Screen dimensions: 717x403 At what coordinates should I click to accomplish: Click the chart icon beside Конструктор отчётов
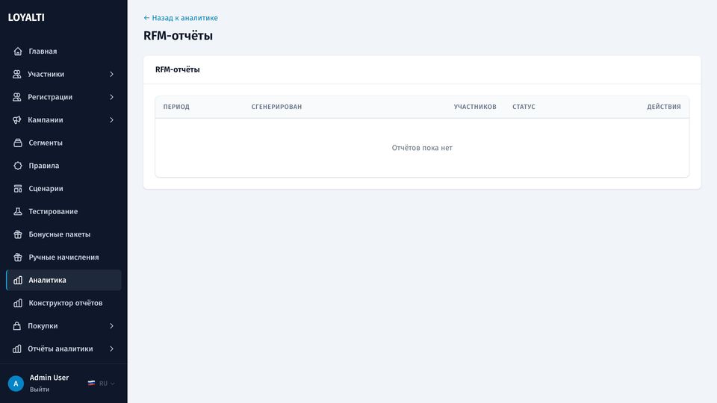click(18, 303)
